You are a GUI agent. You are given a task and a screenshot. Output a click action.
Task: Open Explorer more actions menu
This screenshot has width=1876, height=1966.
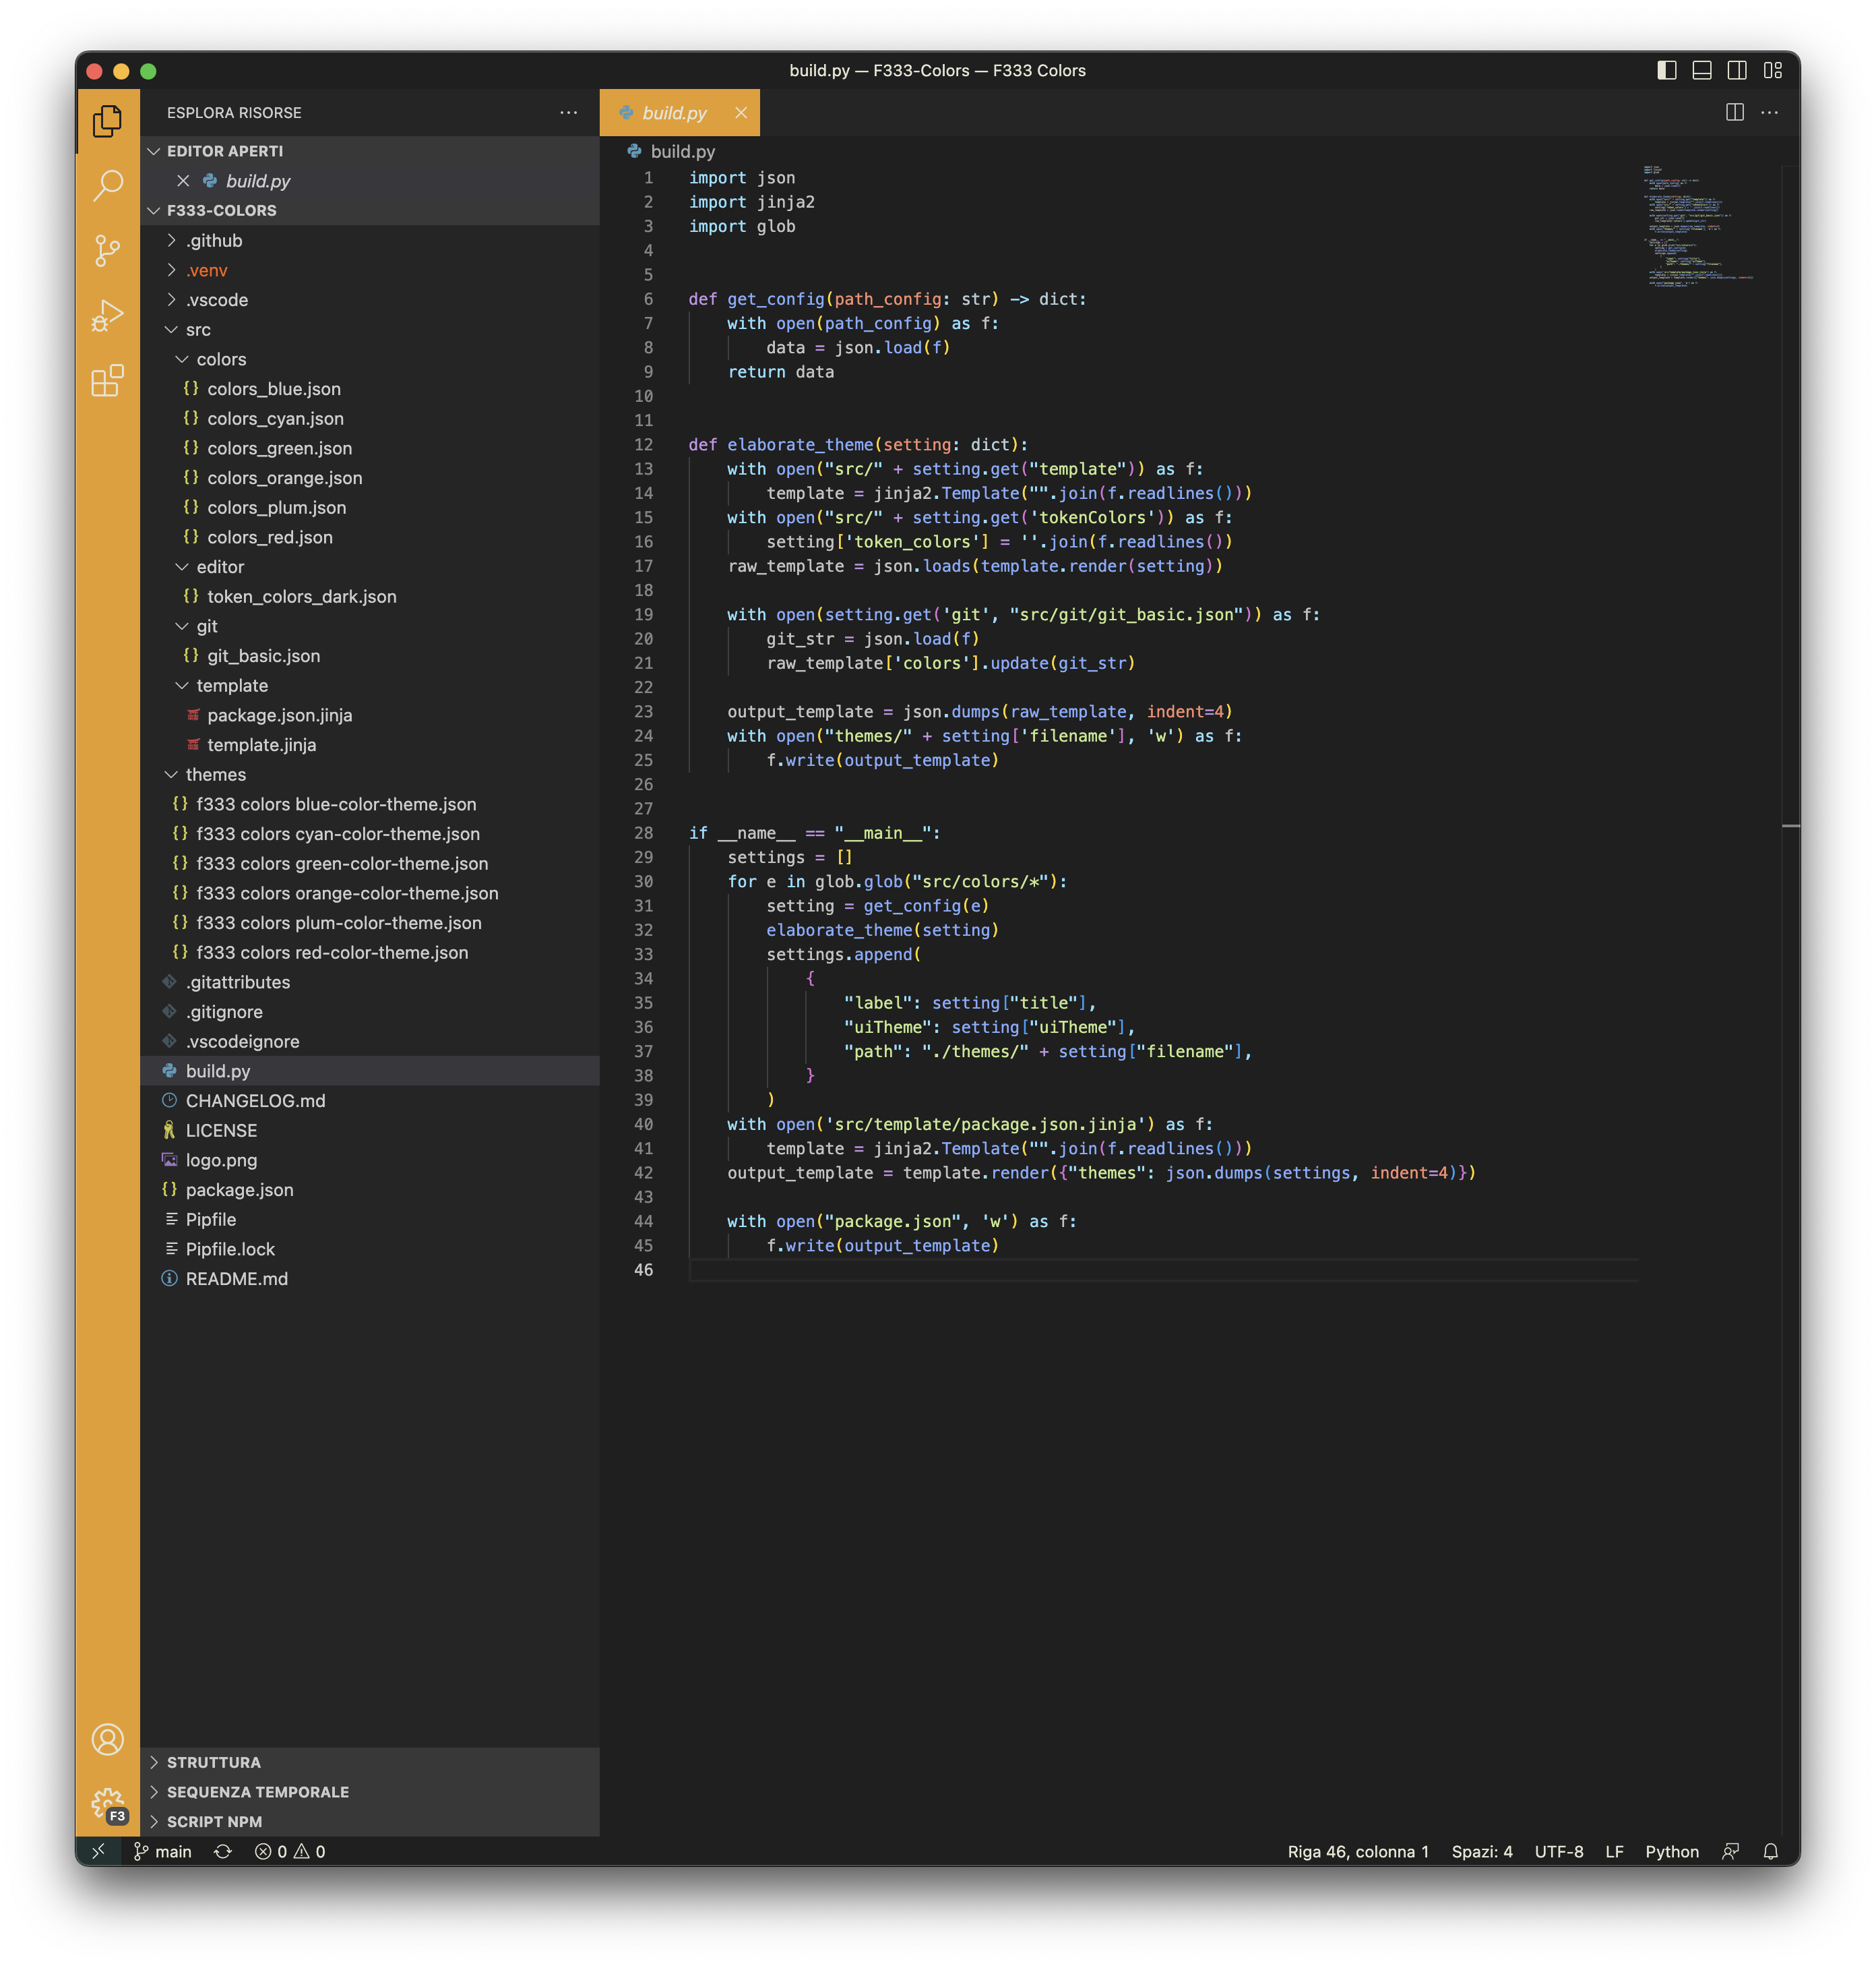tap(568, 112)
